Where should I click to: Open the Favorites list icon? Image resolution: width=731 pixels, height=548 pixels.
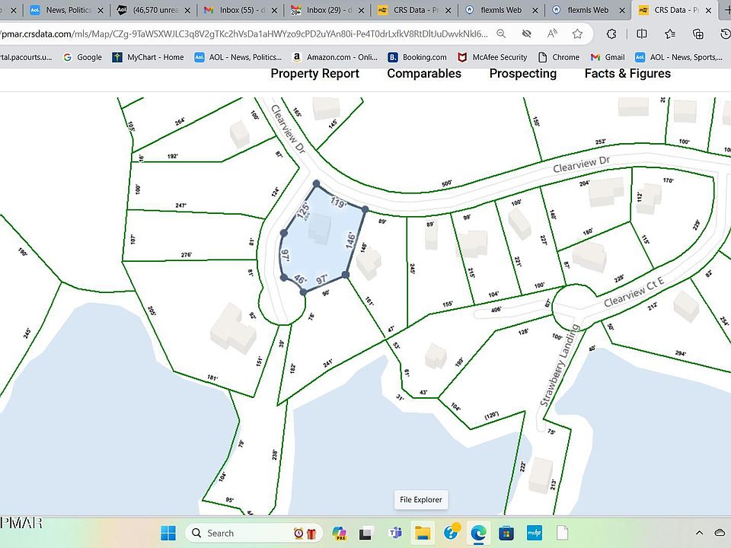click(670, 33)
